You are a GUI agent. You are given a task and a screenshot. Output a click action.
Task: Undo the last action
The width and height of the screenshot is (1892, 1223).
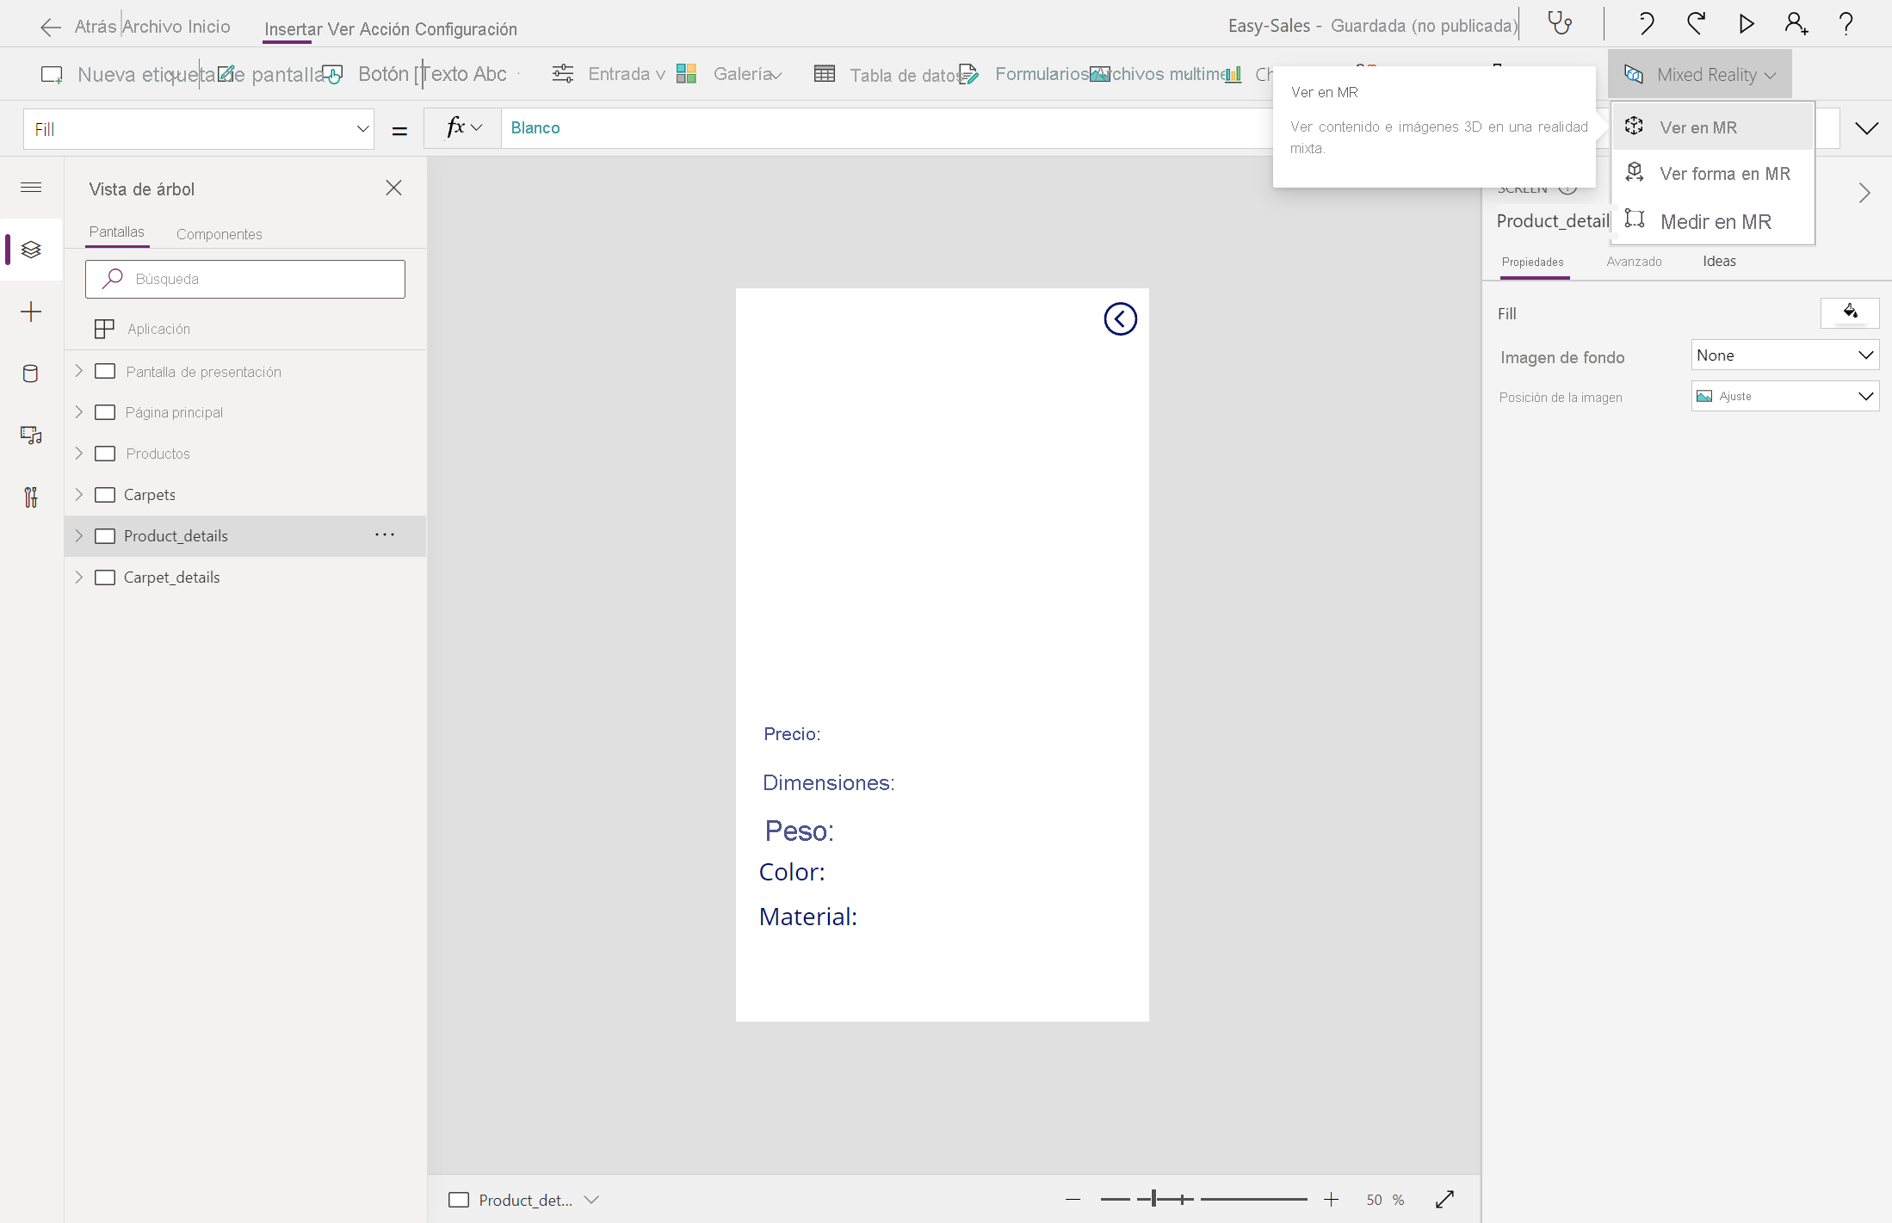tap(1646, 23)
